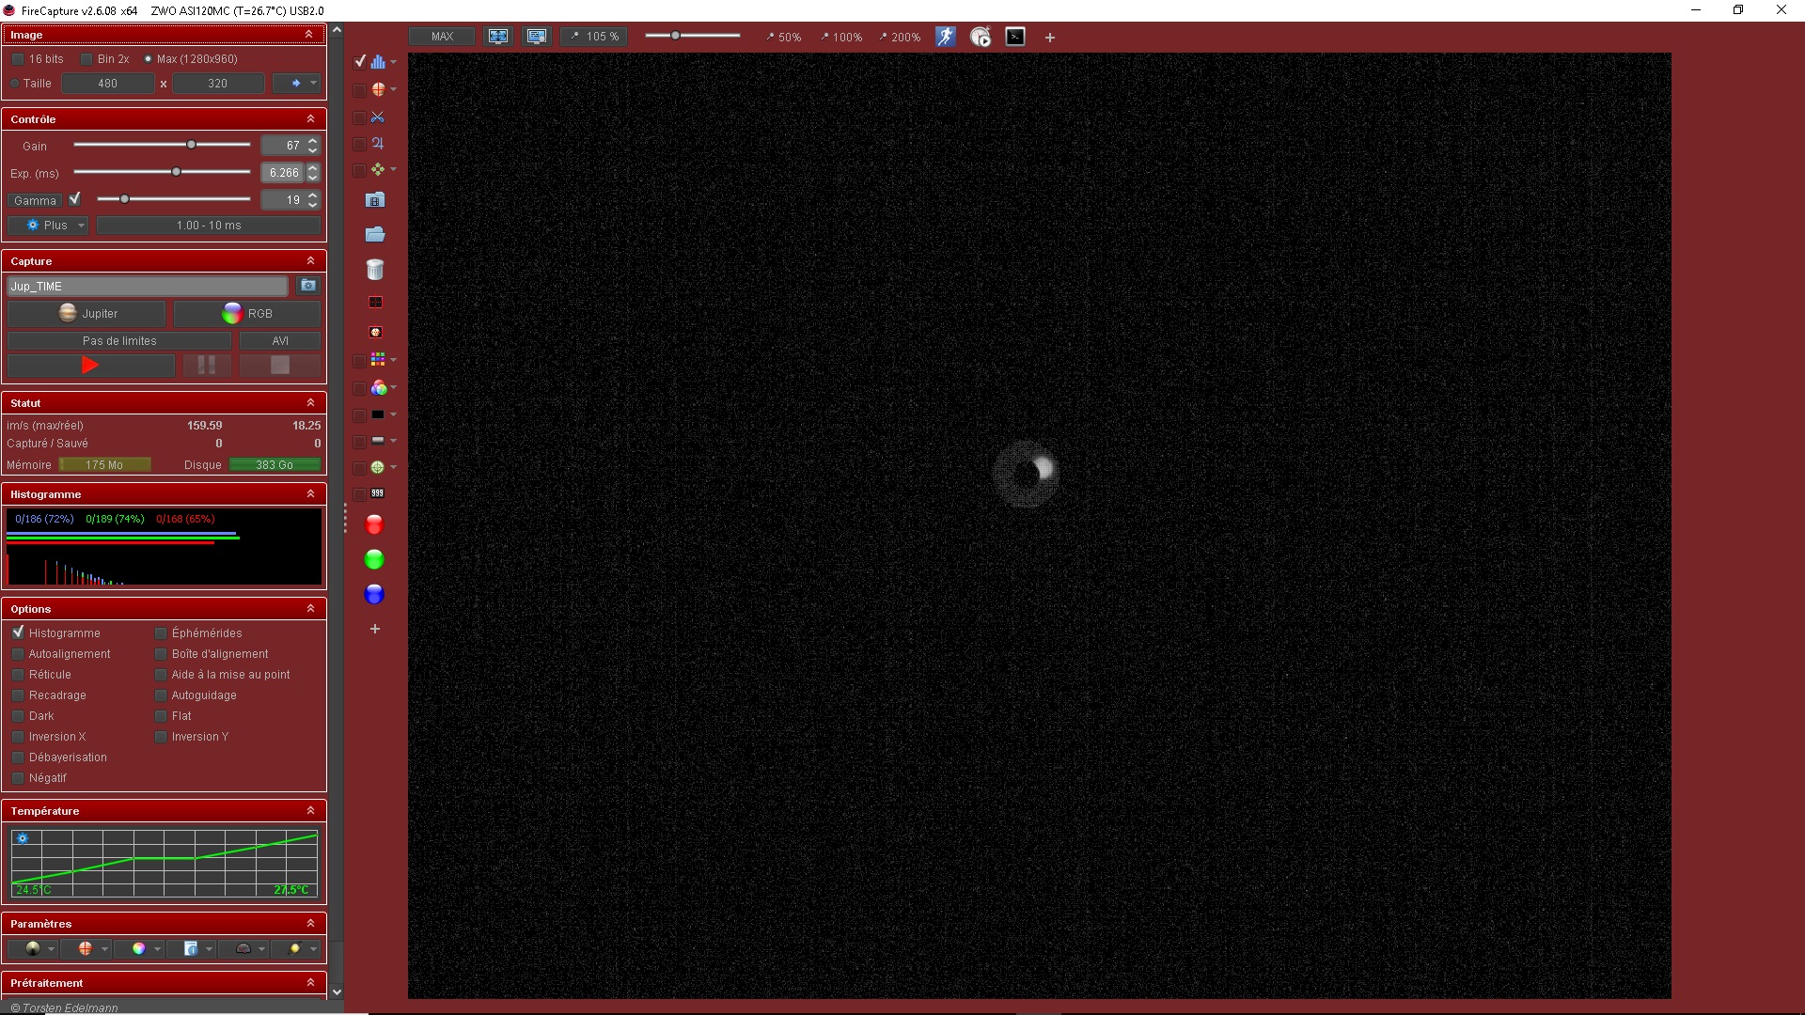Click the snapshot camera icon by filename
This screenshot has height=1015, width=1805.
tap(307, 286)
